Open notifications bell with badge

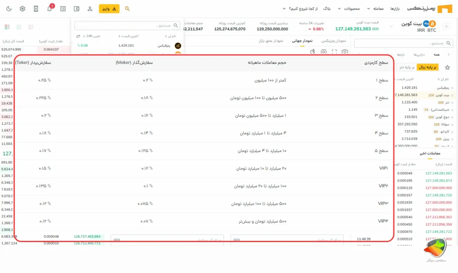click(x=50, y=8)
